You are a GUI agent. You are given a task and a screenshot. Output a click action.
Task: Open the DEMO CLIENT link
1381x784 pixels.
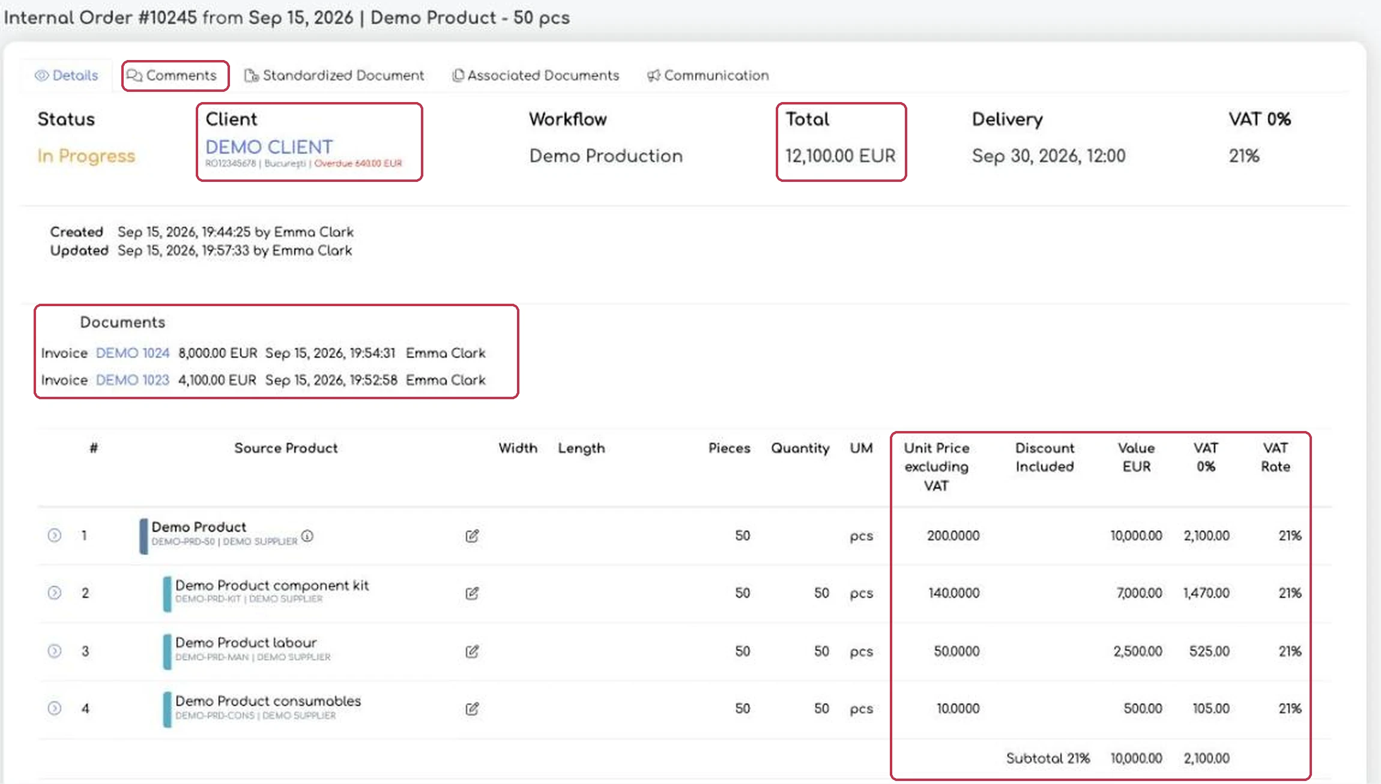coord(269,147)
